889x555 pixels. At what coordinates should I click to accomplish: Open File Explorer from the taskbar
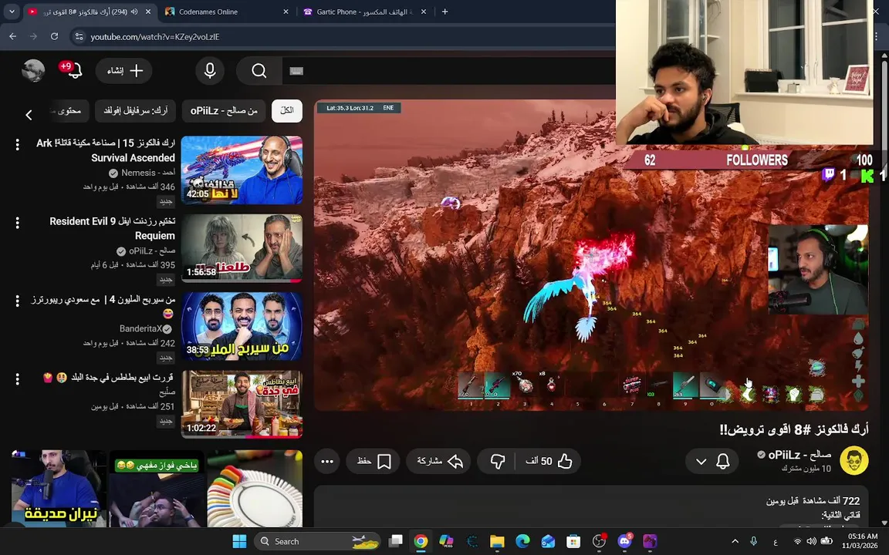click(497, 541)
